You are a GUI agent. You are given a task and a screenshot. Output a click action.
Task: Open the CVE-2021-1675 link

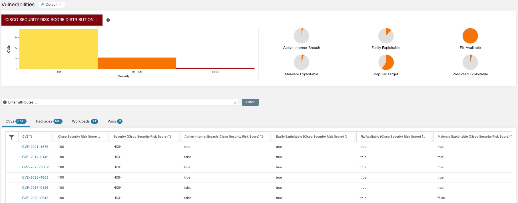point(35,147)
